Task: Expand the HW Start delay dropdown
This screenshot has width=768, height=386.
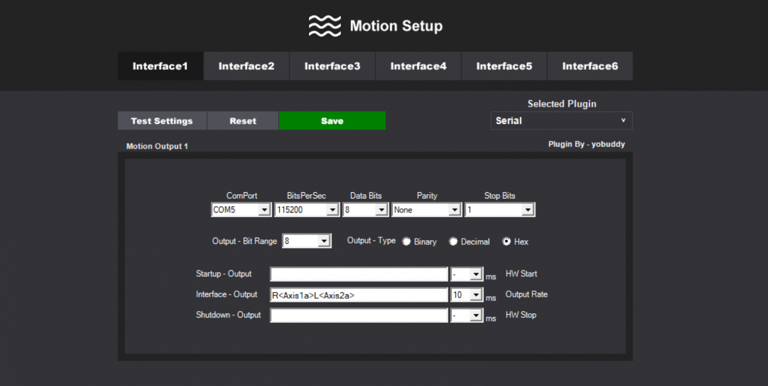Action: click(476, 274)
